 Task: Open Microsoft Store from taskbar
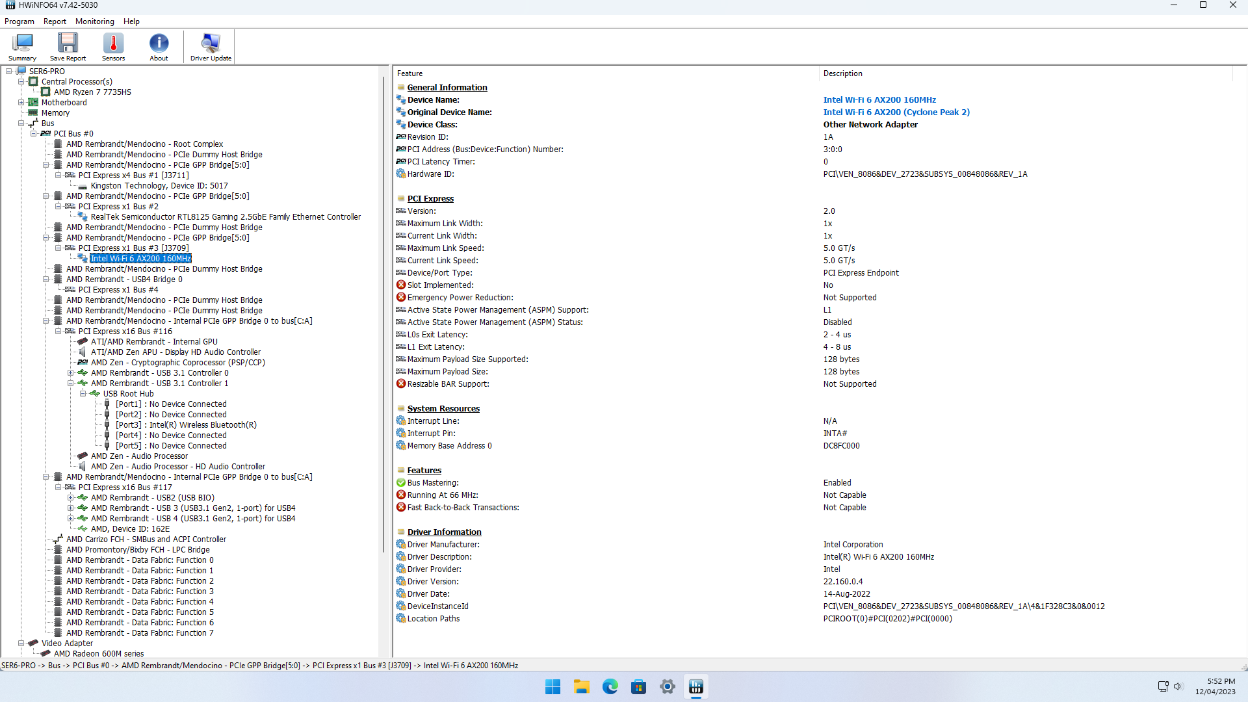pyautogui.click(x=639, y=686)
